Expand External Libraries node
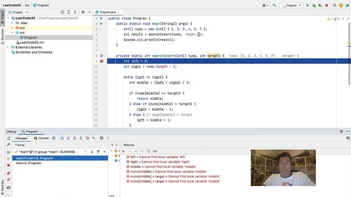Viewport: 351px width, 197px height. click(8, 48)
